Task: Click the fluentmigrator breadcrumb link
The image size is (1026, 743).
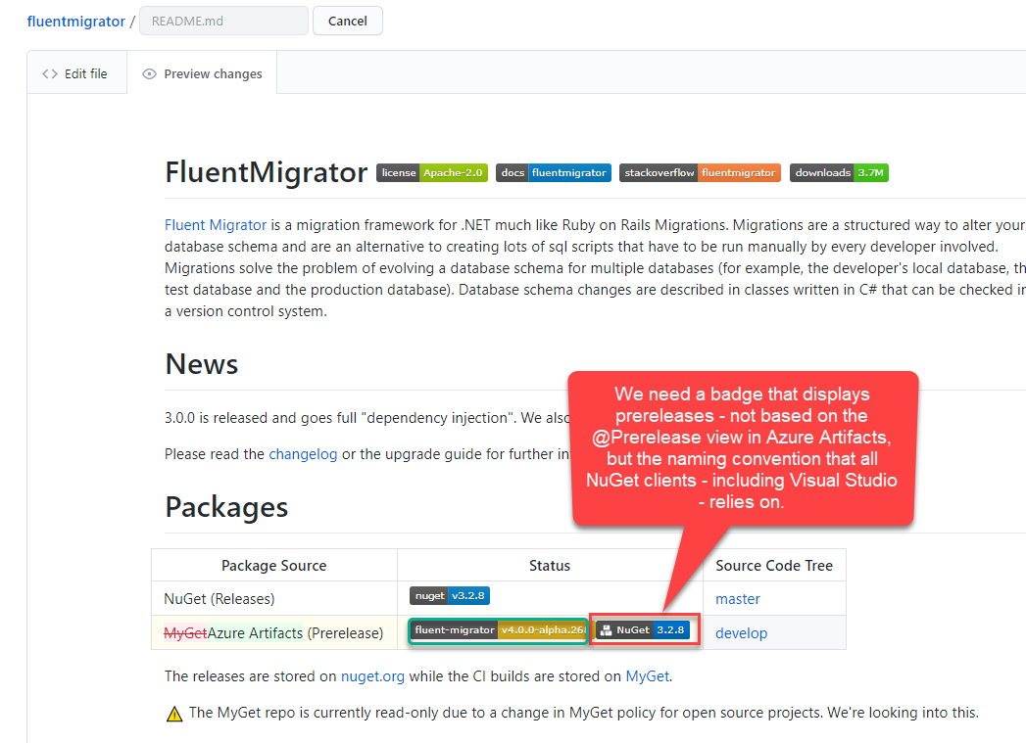Action: [75, 20]
